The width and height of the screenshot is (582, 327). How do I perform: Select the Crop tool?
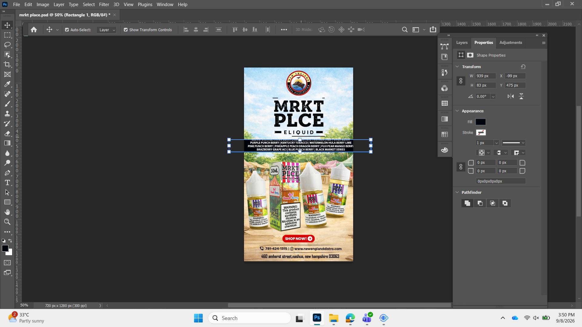7,64
